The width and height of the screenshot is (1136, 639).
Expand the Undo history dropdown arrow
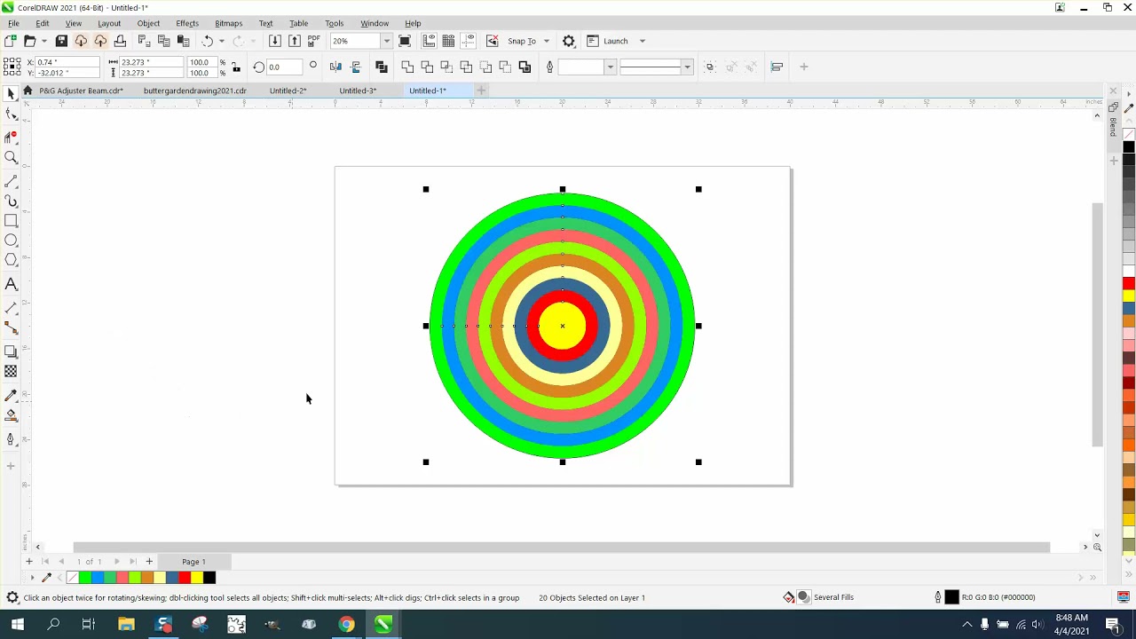point(222,41)
